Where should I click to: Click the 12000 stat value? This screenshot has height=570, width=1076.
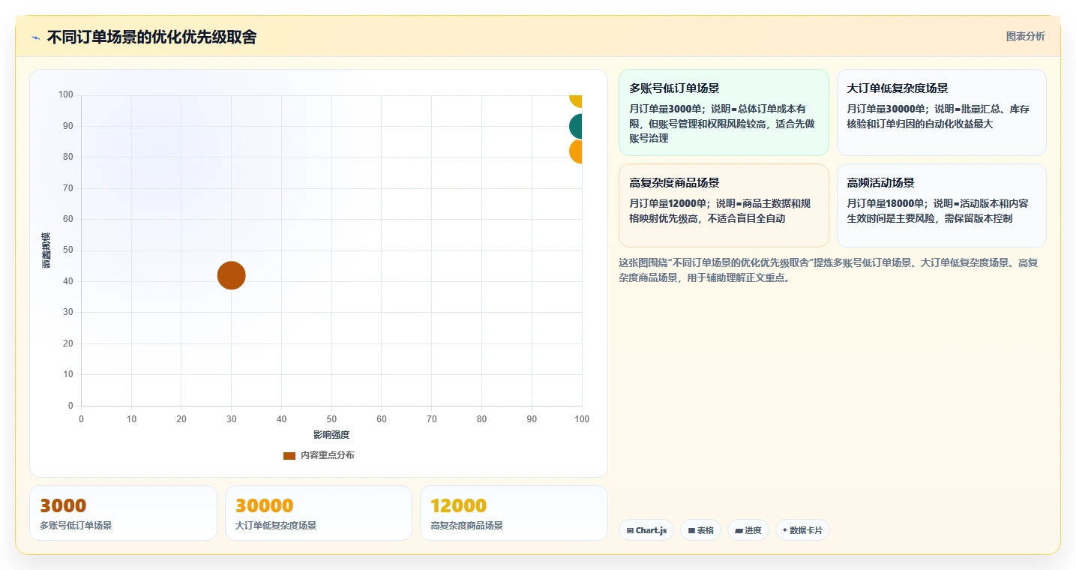pyautogui.click(x=459, y=505)
